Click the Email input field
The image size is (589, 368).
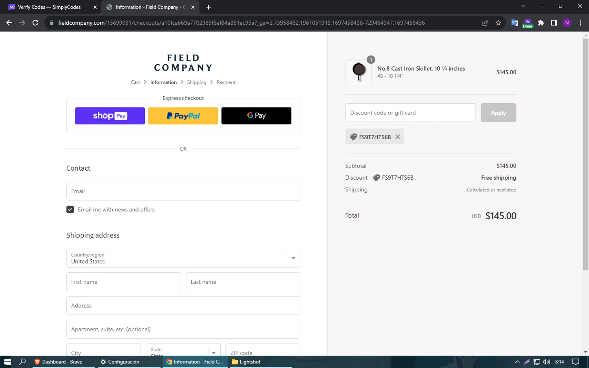(x=183, y=191)
